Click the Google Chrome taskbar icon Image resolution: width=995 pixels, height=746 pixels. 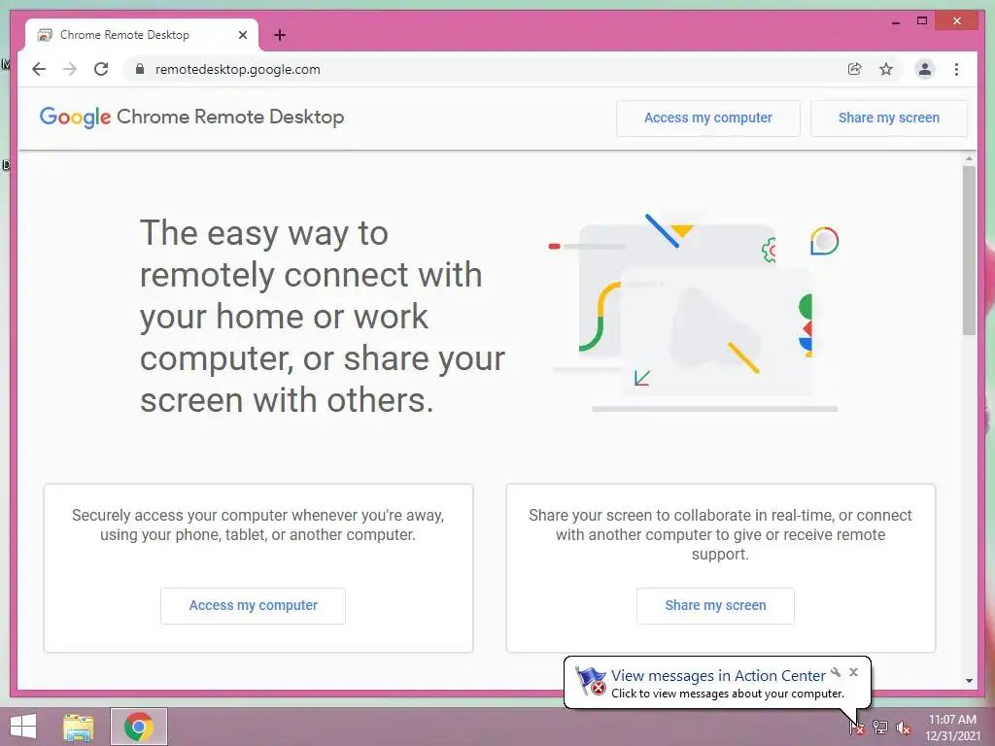pos(139,727)
